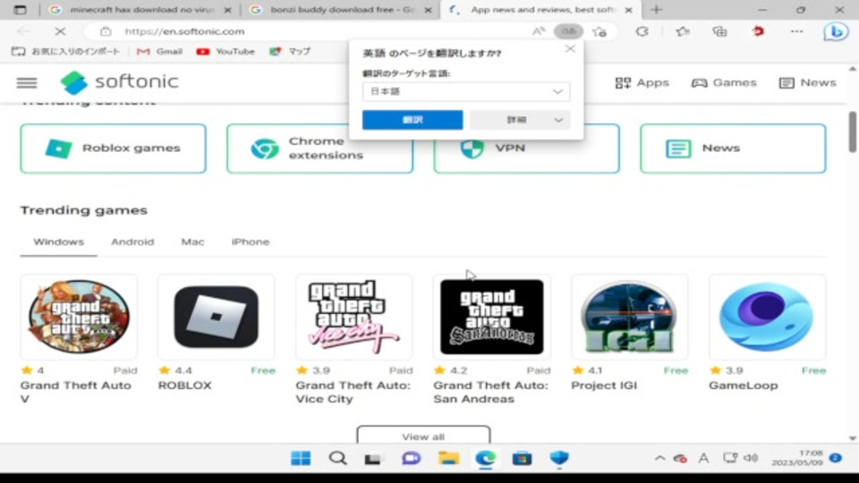Select the Android tab under Trending games
The width and height of the screenshot is (859, 483).
click(x=132, y=242)
